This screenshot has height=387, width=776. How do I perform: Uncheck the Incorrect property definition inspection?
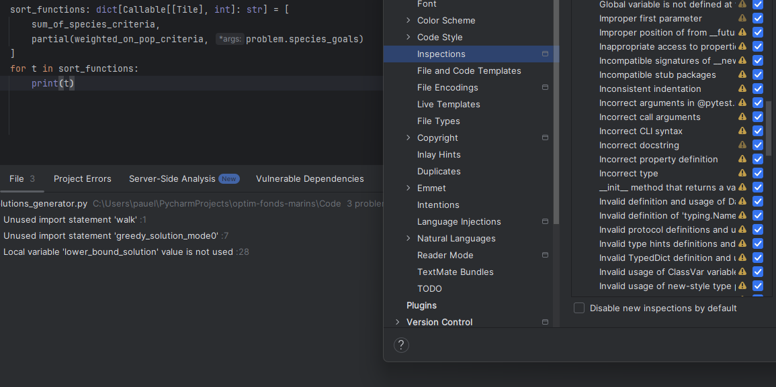[758, 159]
